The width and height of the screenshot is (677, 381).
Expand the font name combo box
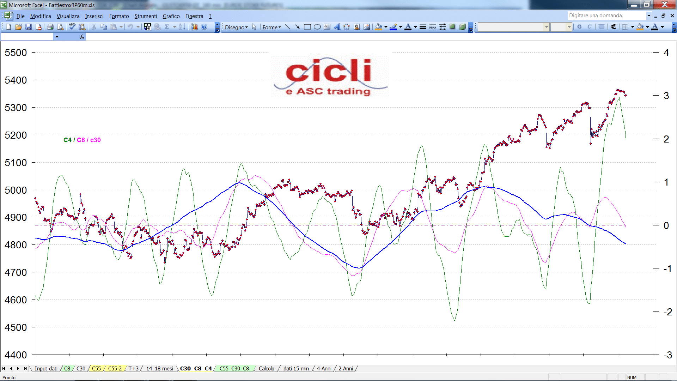(x=547, y=27)
